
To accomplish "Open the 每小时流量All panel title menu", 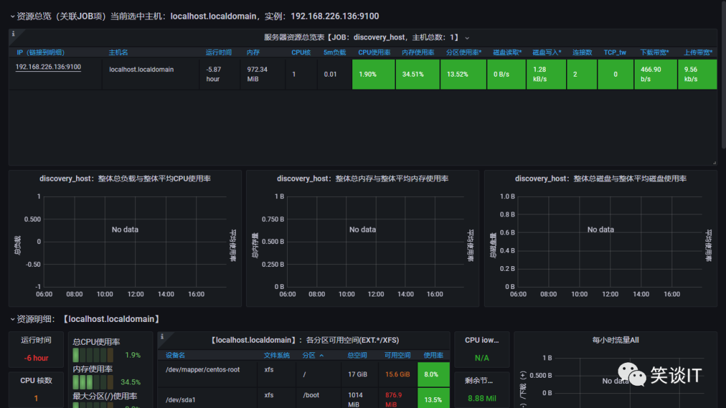I will 615,340.
